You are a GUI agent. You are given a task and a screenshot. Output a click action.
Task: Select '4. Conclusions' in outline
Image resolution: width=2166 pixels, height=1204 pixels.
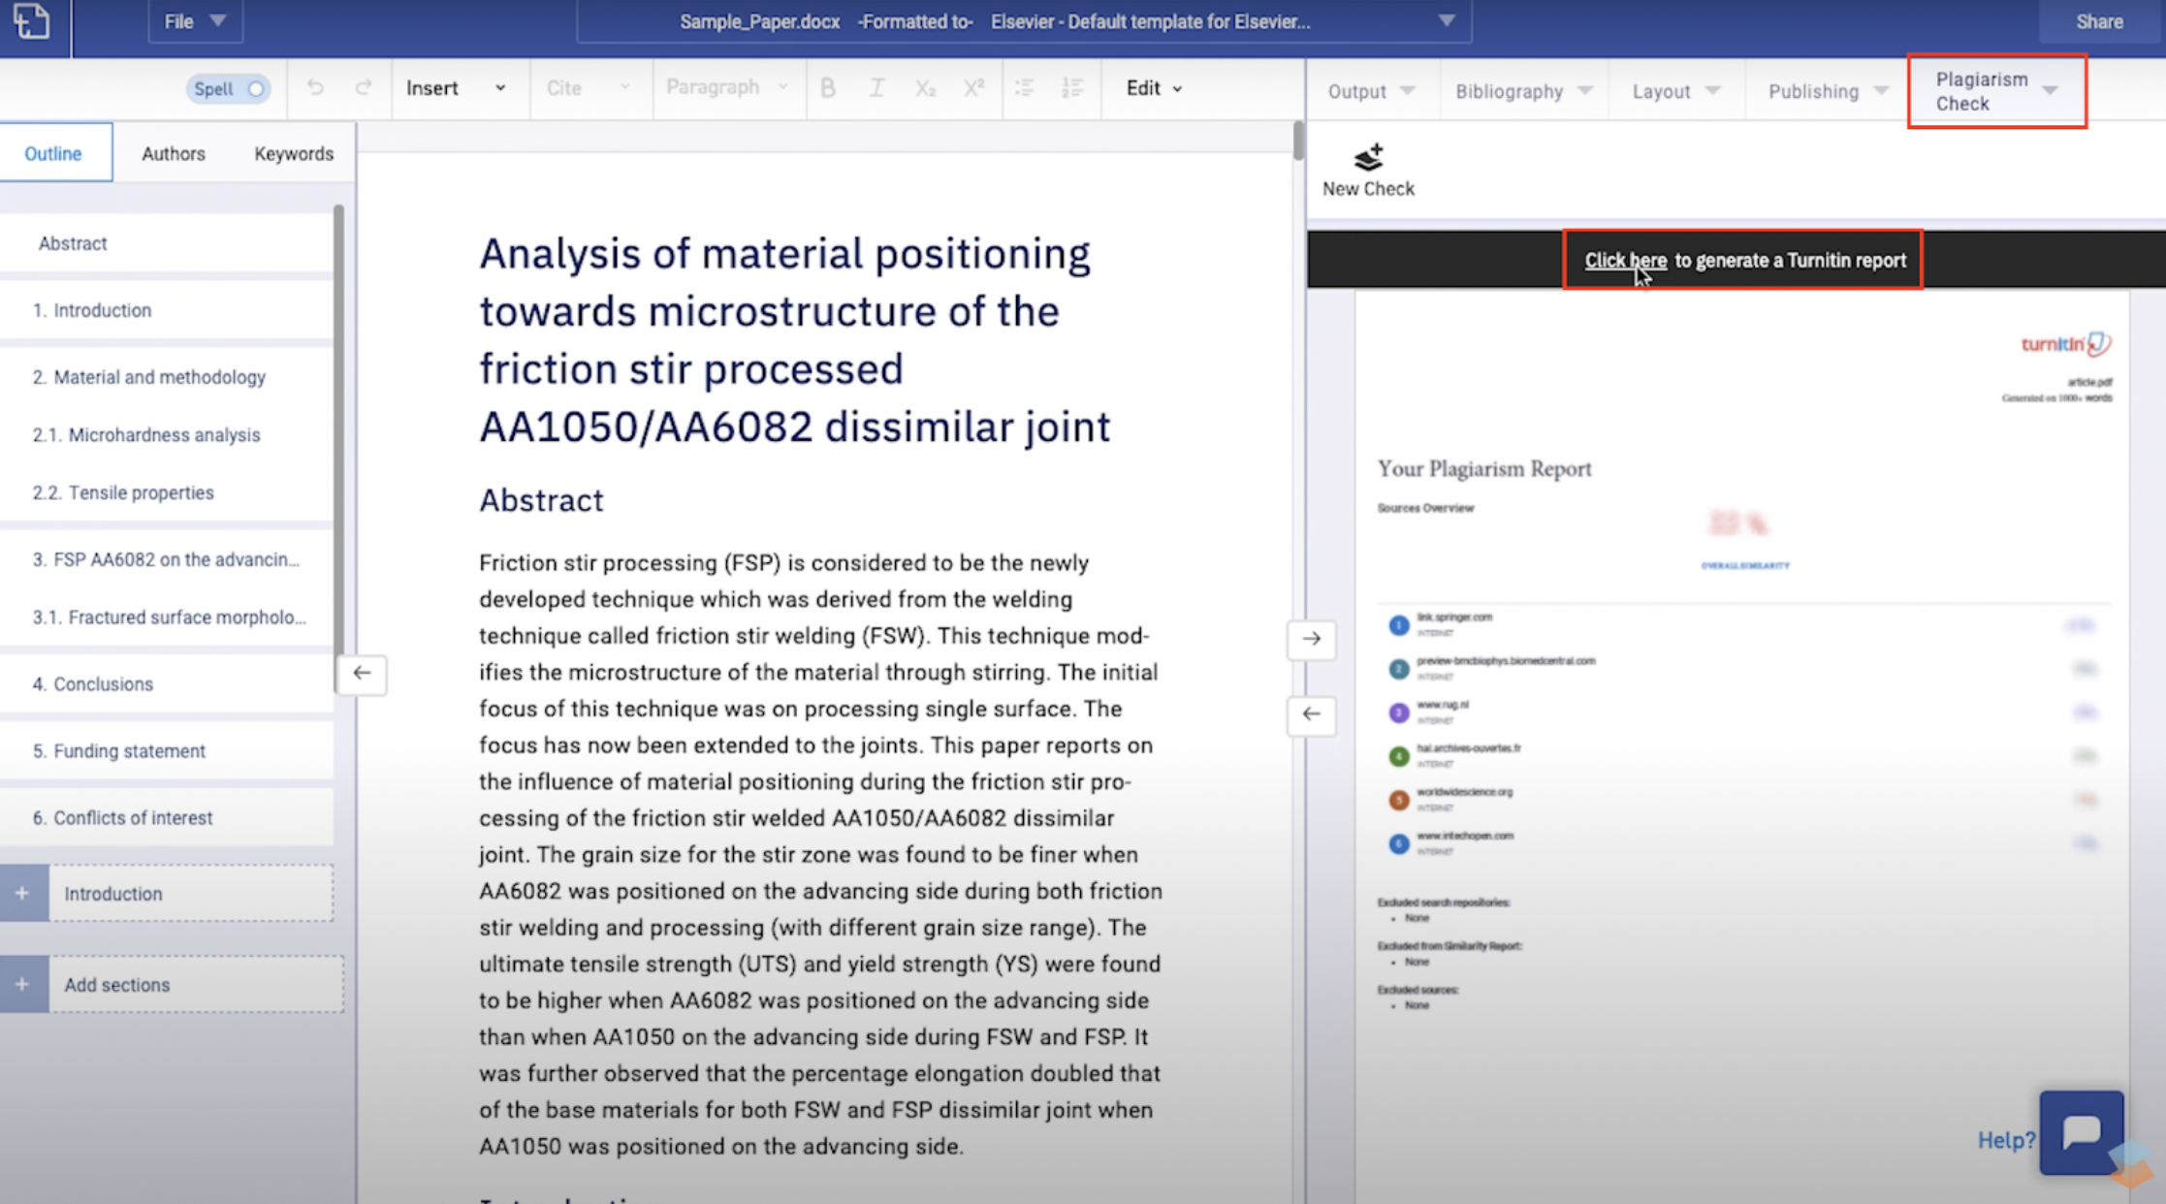pyautogui.click(x=167, y=683)
